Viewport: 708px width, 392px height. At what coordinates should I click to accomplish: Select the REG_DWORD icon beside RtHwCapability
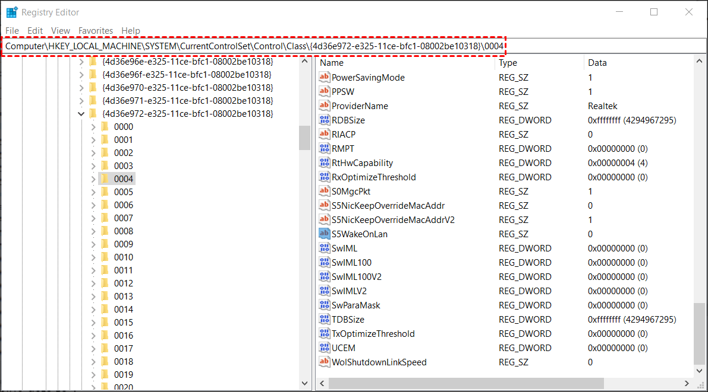[325, 162]
